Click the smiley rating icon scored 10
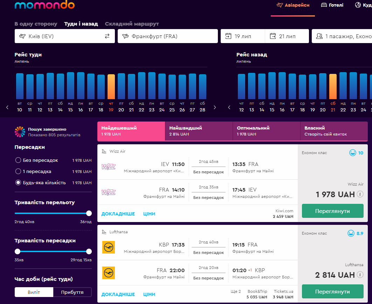372x304 pixels. pos(352,153)
